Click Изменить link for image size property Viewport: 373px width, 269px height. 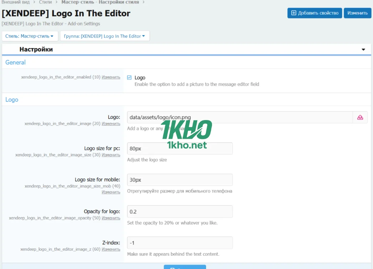[111, 155]
